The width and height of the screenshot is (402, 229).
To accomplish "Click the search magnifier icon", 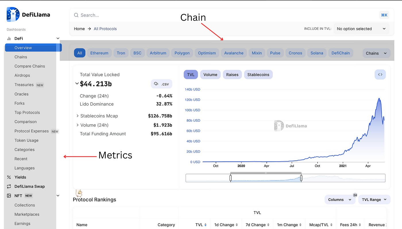I will 76,15.
